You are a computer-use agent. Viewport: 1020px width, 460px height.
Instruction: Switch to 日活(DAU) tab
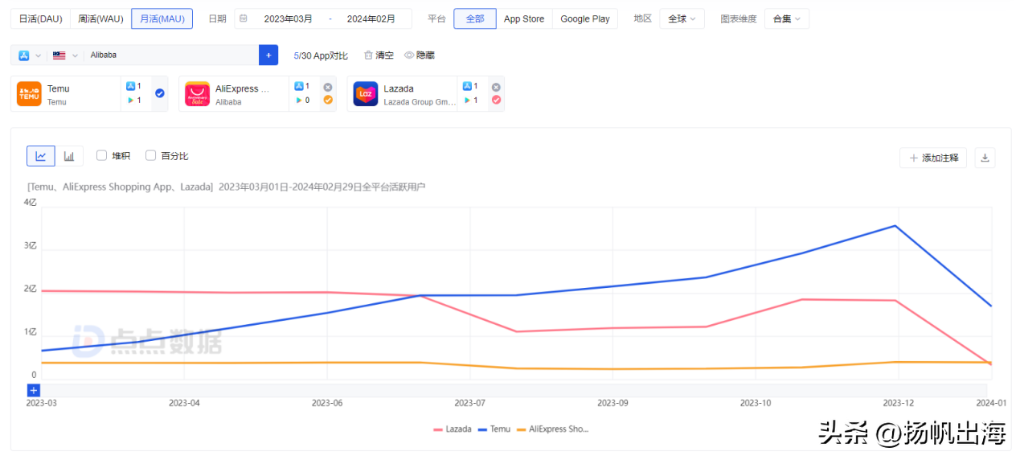click(x=40, y=18)
